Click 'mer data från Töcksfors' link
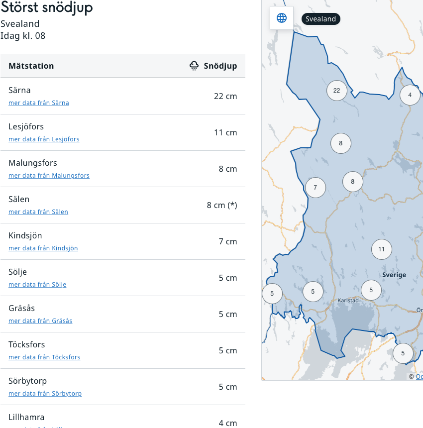Viewport: 423px width, 428px height. [x=44, y=357]
